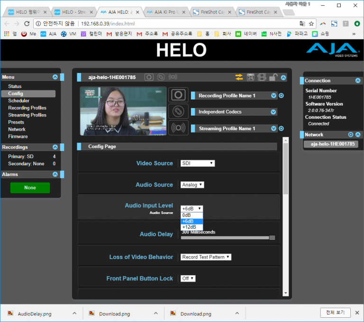Expand Independent Codecs dropdown arrow
364x322 pixels.
tap(273, 112)
